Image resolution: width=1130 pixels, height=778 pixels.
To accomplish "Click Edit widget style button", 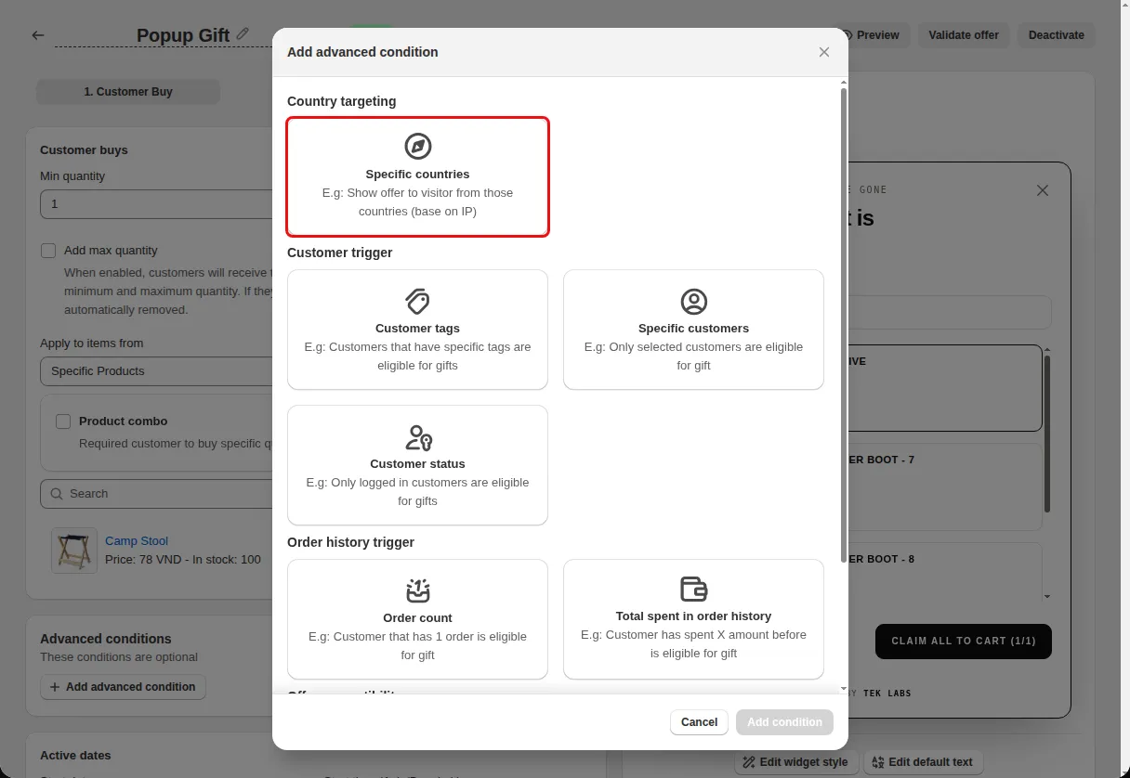I will coord(795,762).
